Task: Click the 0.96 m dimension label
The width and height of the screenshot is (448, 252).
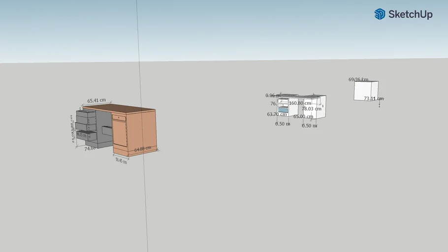Action: click(x=272, y=95)
